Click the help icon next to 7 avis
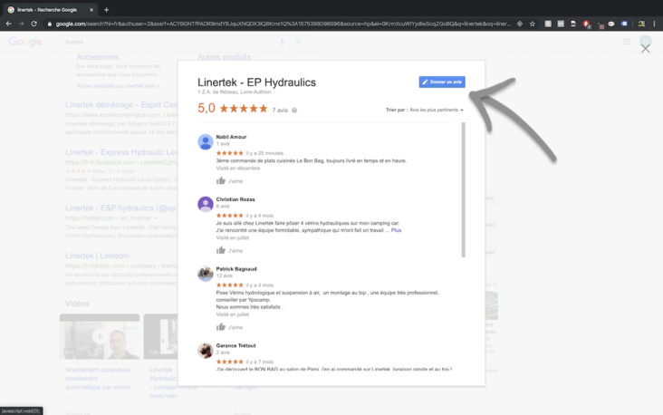Image resolution: width=663 pixels, height=415 pixels. pyautogui.click(x=294, y=111)
